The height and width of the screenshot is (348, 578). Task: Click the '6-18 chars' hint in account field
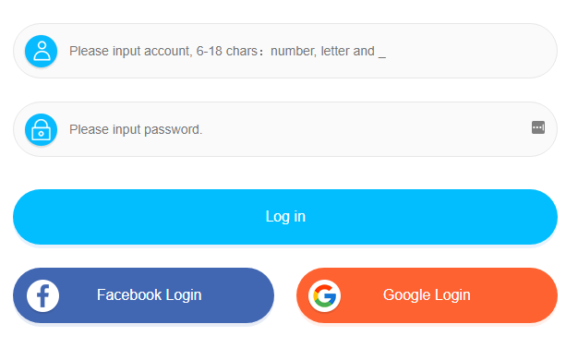pyautogui.click(x=227, y=52)
